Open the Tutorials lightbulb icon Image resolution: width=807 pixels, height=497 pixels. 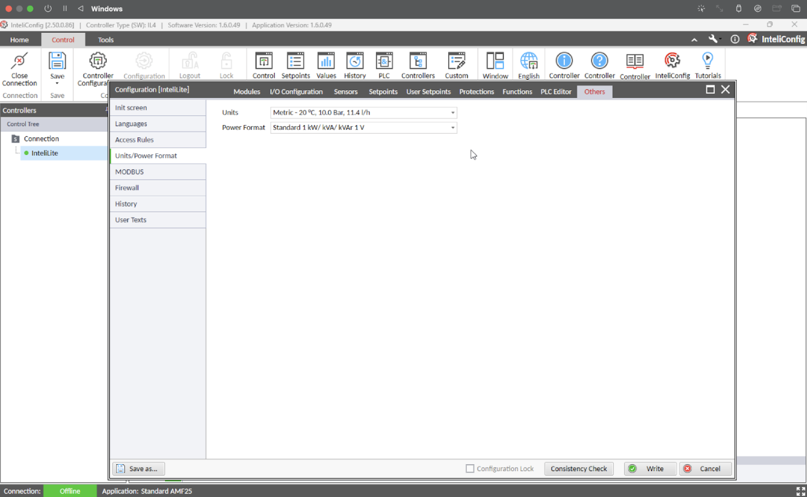coord(708,61)
